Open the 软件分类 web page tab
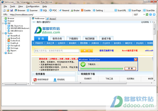The image size is (158, 111). [57, 38]
